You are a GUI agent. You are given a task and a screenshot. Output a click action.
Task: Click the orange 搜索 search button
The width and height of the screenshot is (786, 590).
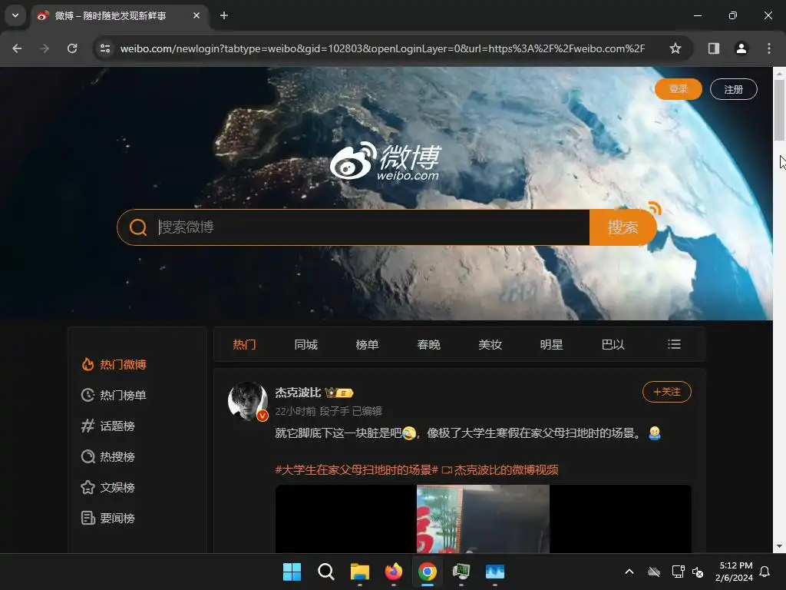[623, 227]
